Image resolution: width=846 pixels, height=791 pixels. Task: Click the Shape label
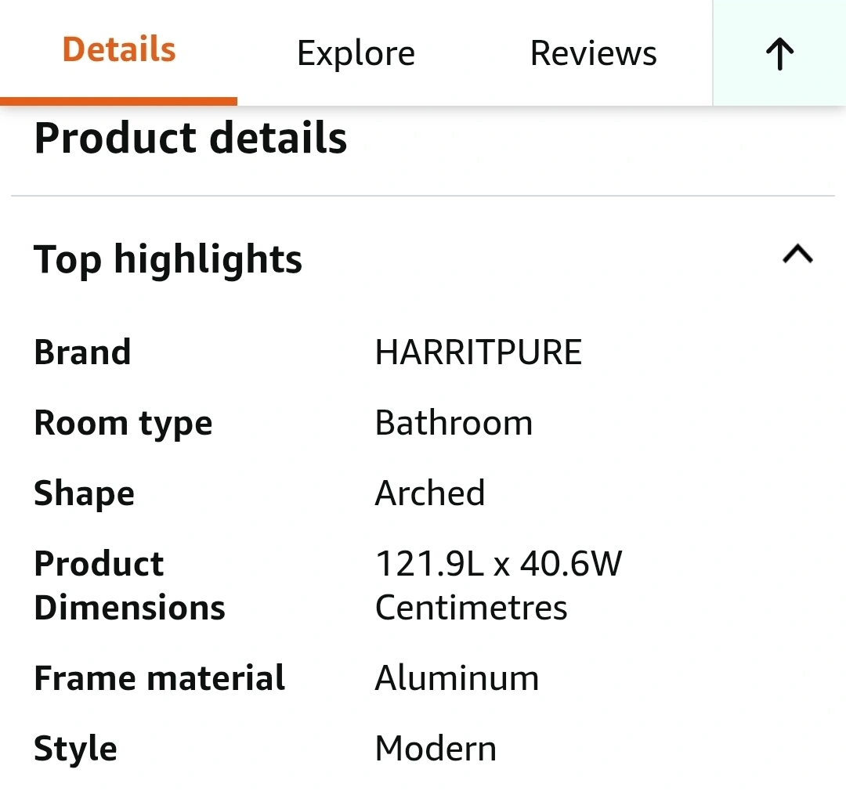[x=84, y=494]
